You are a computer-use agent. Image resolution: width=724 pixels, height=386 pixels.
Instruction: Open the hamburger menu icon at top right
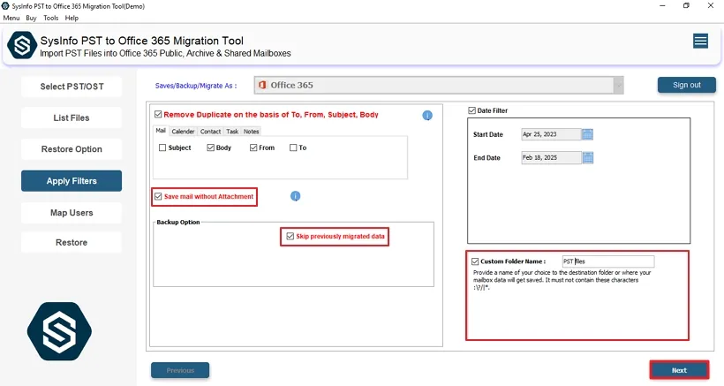pos(700,42)
